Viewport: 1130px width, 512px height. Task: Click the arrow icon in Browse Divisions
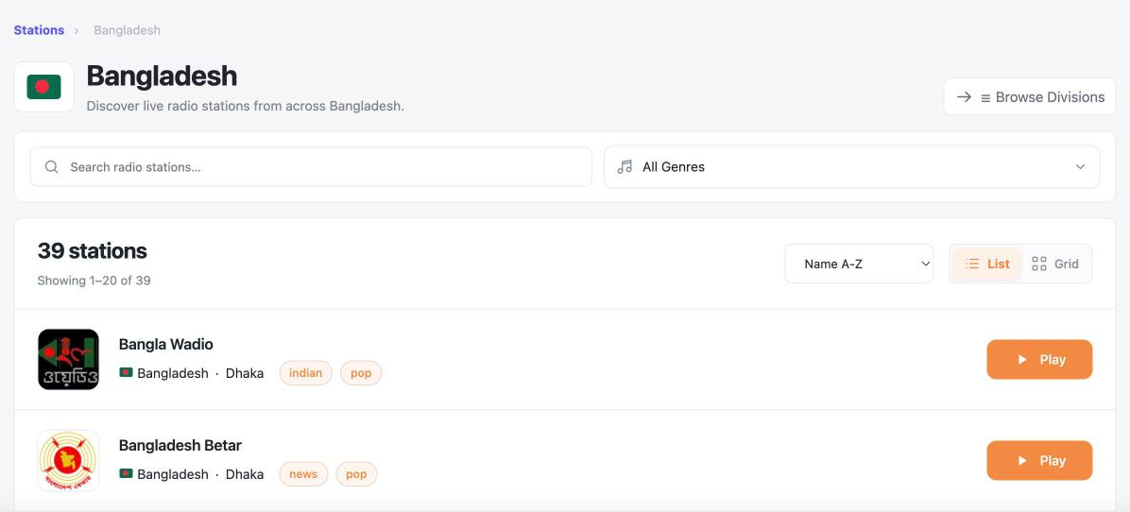coord(964,97)
